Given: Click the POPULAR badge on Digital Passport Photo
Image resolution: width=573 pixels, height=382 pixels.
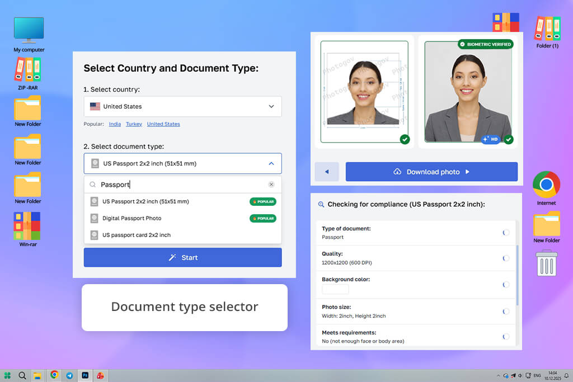Looking at the screenshot, I should [263, 218].
